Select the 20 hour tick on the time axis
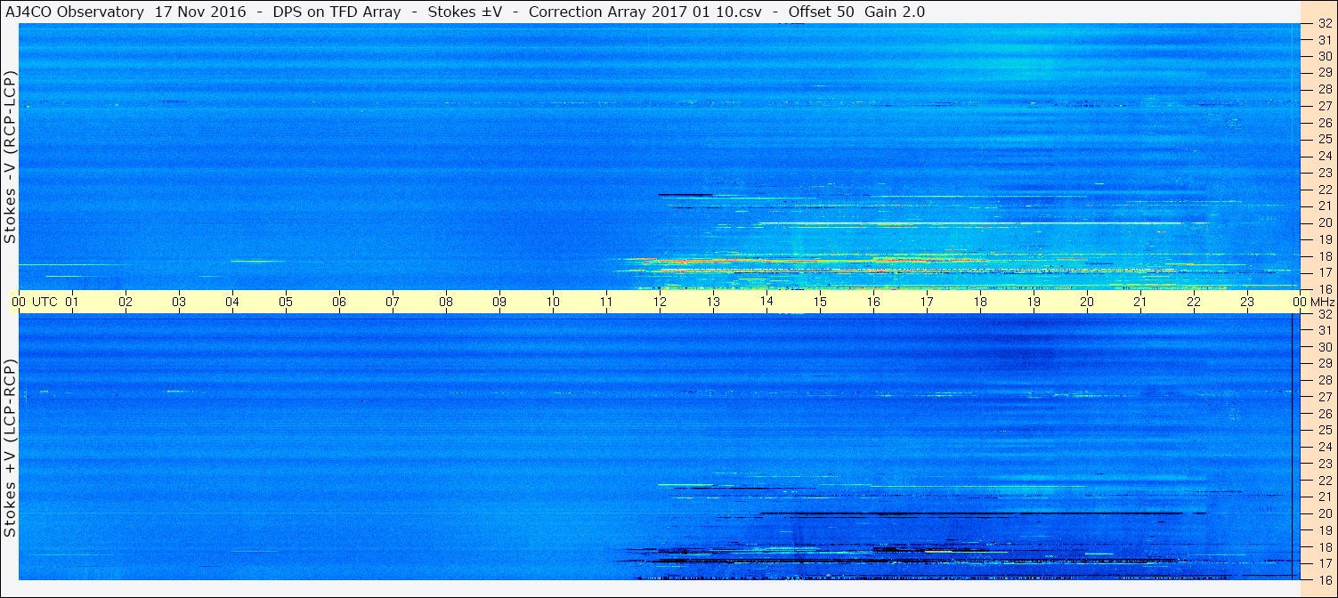Image resolution: width=1338 pixels, height=598 pixels. (x=1087, y=302)
